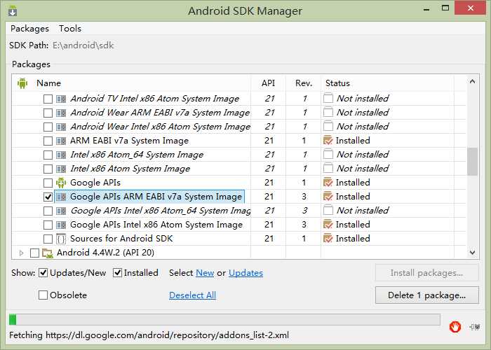Viewport: 491px width, 350px height.
Task: Click the folder icon for Android 4.4W.2 (API 20)
Action: 47,253
